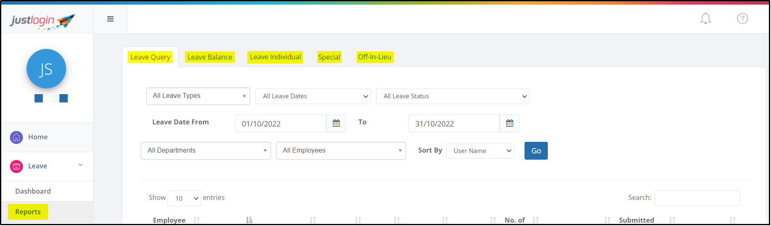771x226 pixels.
Task: Click the Leave calendar sidebar icon
Action: point(16,166)
